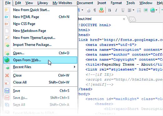Click the new tab button beside about.html
Viewport: 163px width, 116px height.
[x=132, y=19]
